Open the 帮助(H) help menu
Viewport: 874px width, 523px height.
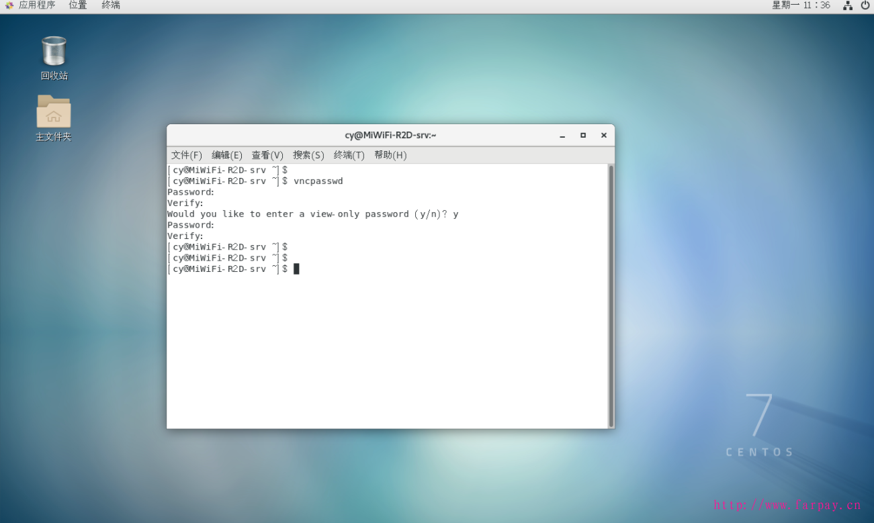(390, 155)
